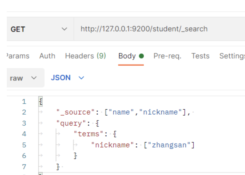Click the closing brace on line 6
Screen dimensions: 245x175
(76, 156)
